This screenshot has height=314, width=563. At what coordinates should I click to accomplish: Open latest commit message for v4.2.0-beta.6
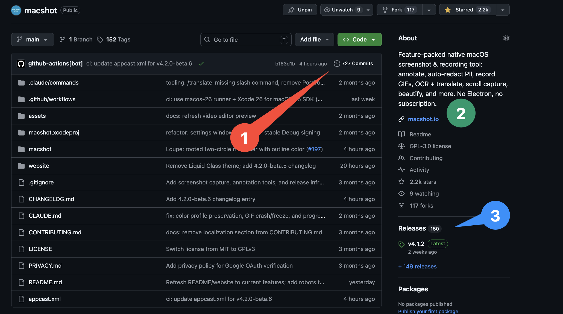coord(139,64)
